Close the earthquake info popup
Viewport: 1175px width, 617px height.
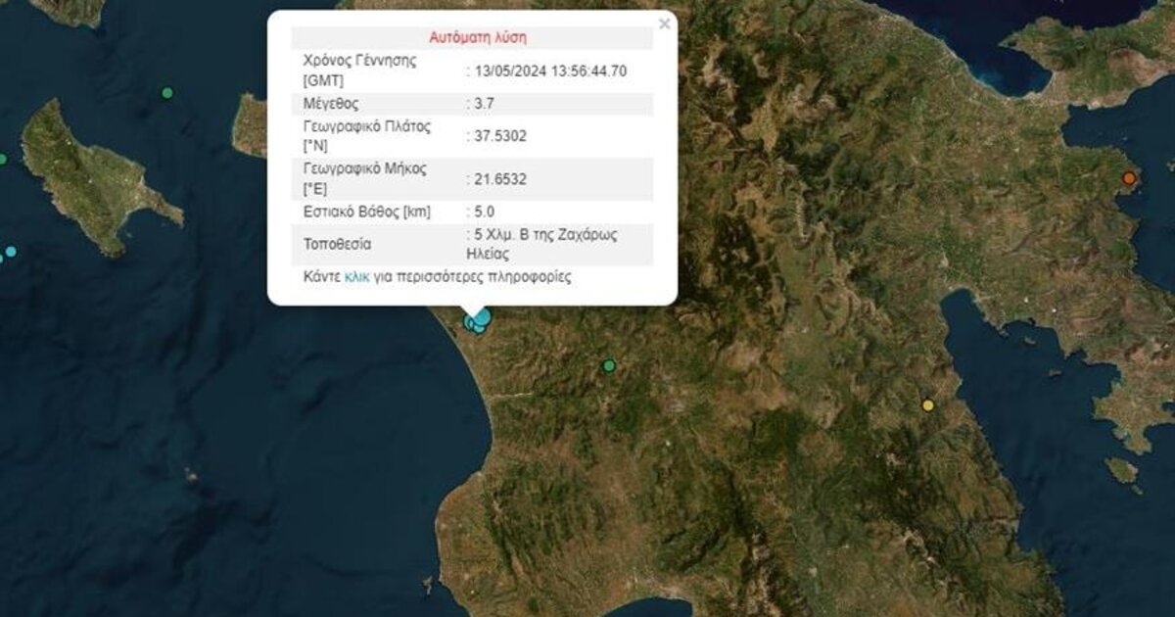click(665, 24)
